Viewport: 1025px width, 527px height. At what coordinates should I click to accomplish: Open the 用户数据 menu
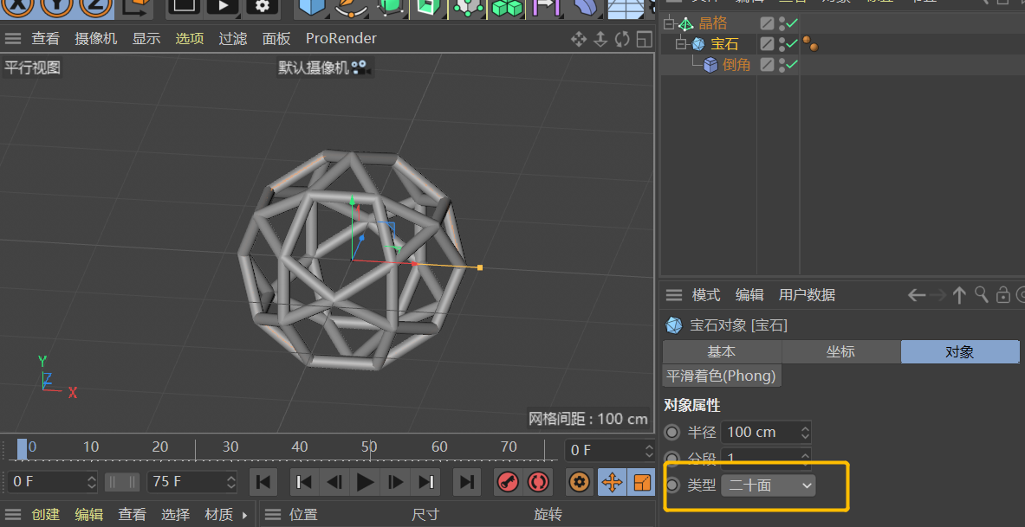coord(807,295)
